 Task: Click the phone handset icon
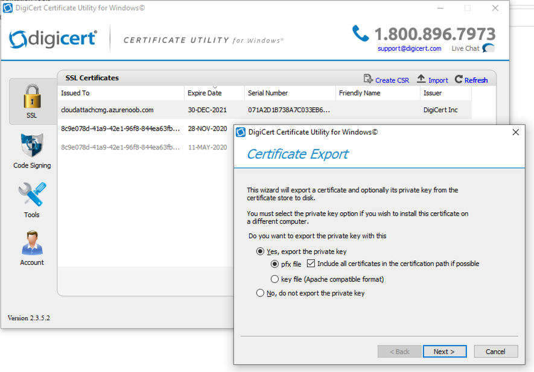(x=360, y=33)
